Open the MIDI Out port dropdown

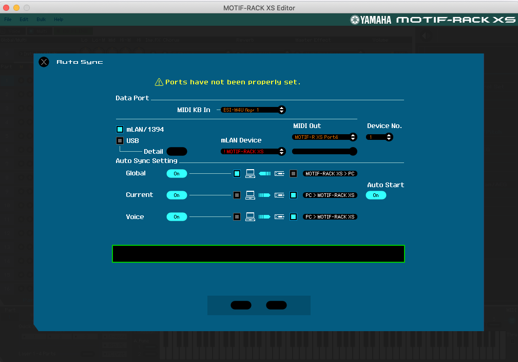click(324, 137)
